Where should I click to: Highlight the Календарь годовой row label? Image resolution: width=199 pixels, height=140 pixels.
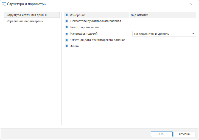(x=84, y=33)
